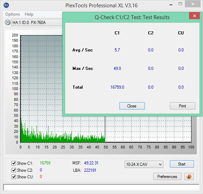Screen dimensions: 203x194
Task: Select the C1 Avg / Sec value 5.7
Action: 117,50
